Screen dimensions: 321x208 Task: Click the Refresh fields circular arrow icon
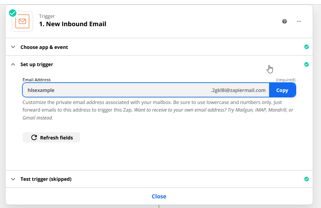pos(34,137)
